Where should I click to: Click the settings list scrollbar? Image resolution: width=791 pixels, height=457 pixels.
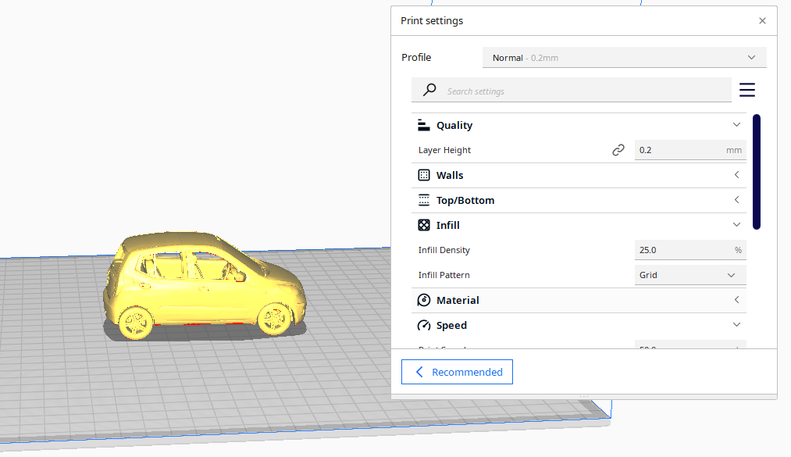click(x=756, y=172)
